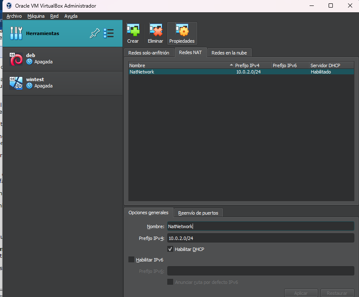
Task: Select the Opciones generales tab
Action: point(148,213)
